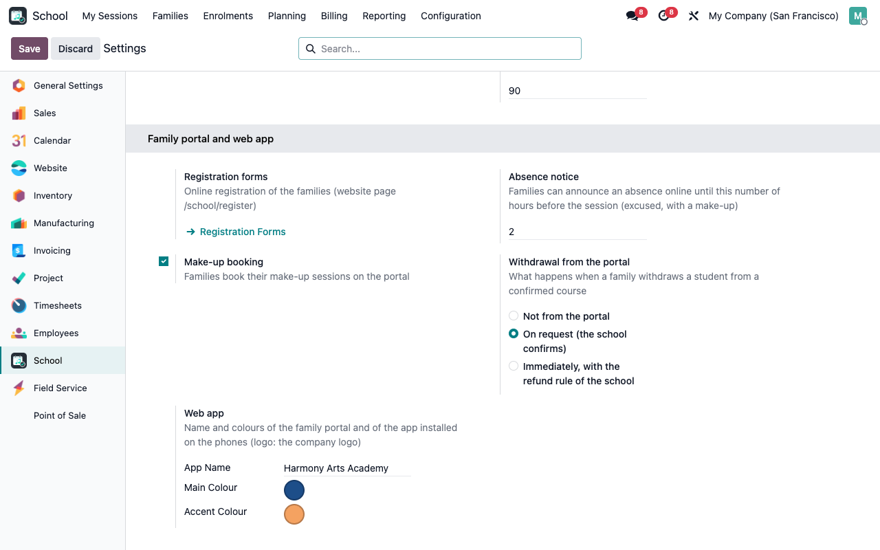Click the Timesheets stopwatch icon
The width and height of the screenshot is (880, 550).
(x=19, y=305)
